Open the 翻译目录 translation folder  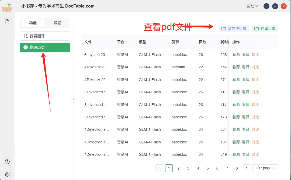coord(265,29)
